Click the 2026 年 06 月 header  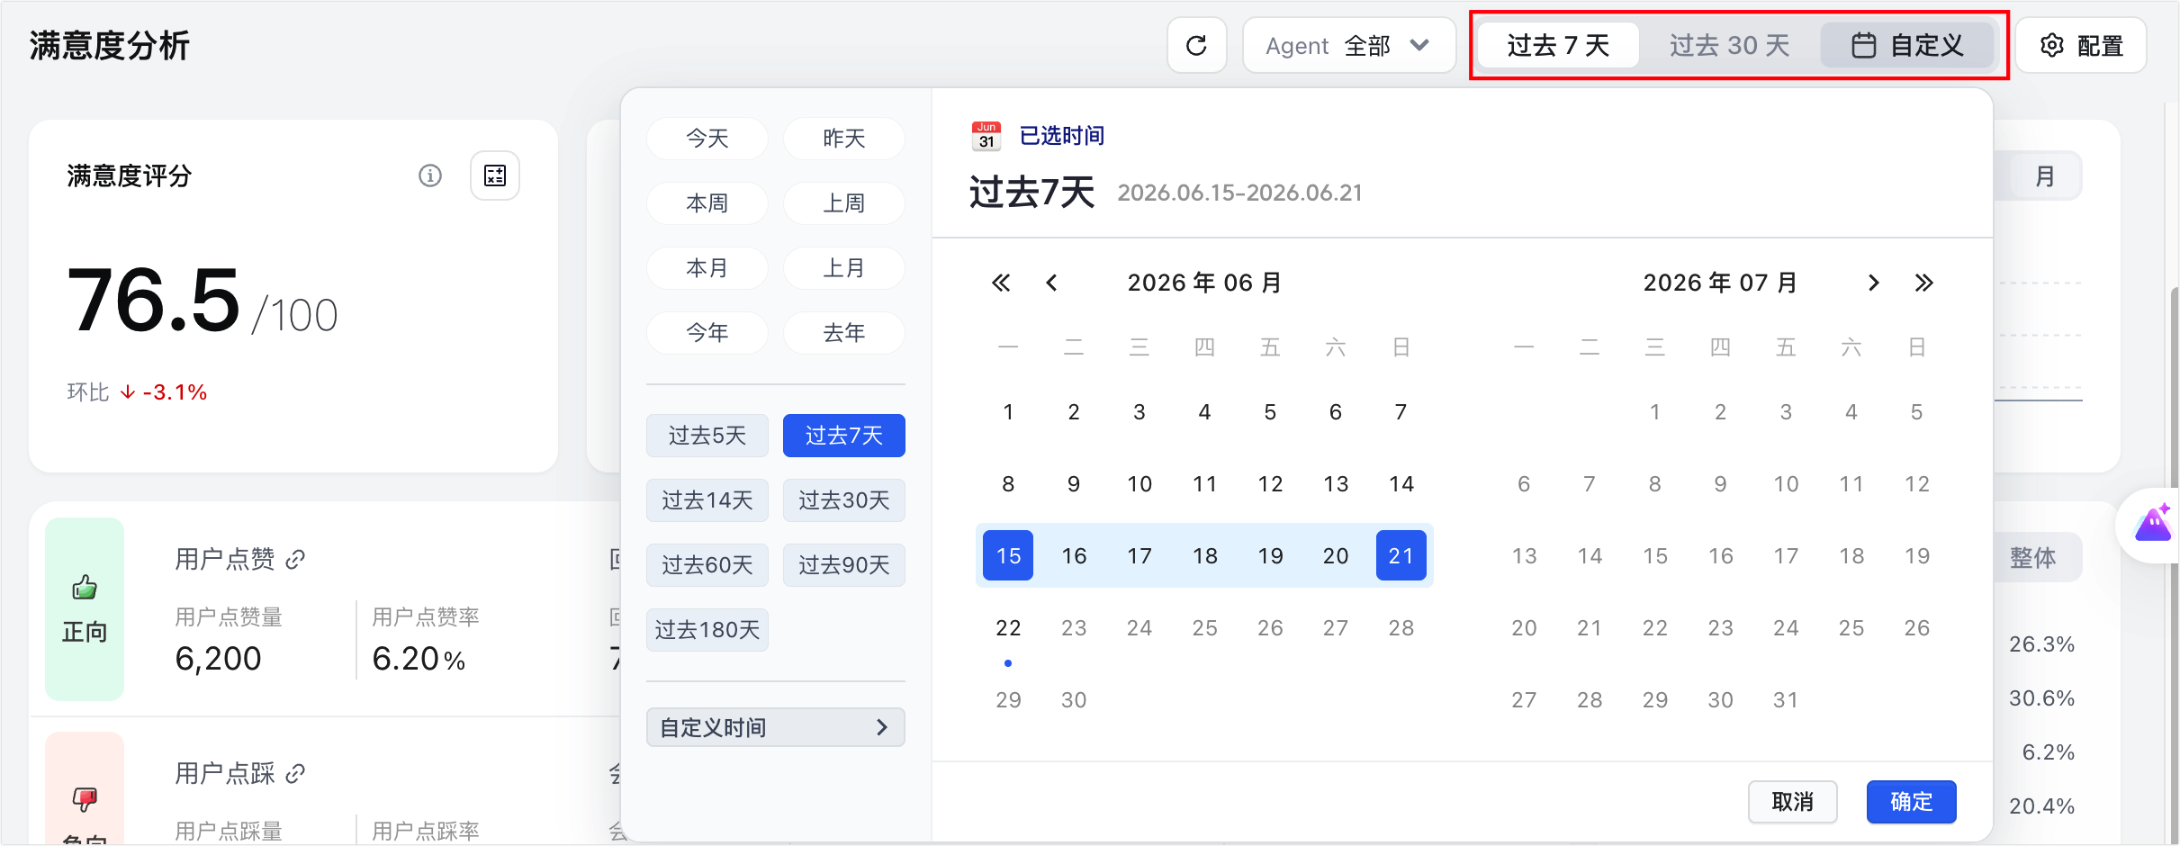(x=1205, y=283)
